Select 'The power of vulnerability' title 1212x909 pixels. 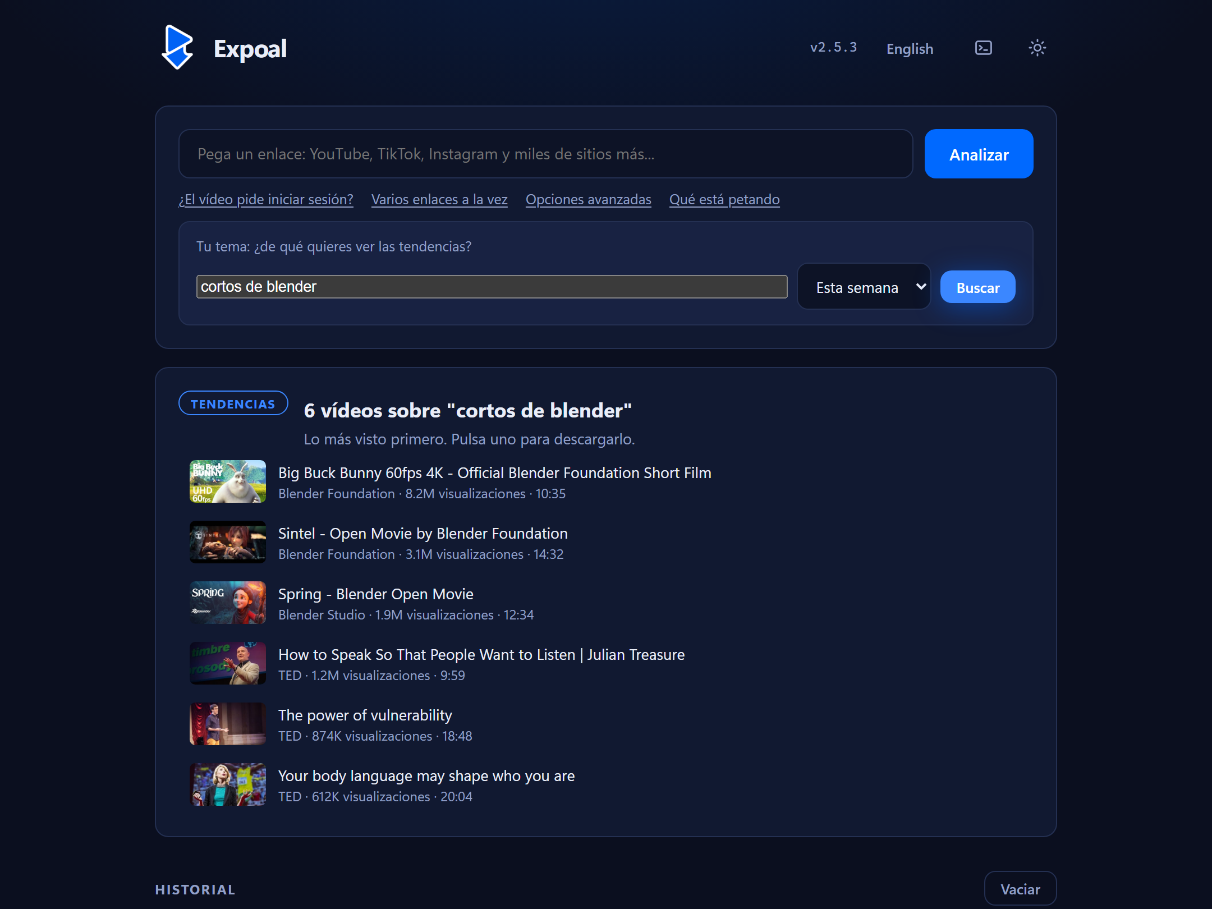tap(365, 715)
